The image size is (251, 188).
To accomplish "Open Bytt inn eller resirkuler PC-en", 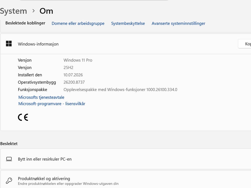I will (x=125, y=159).
